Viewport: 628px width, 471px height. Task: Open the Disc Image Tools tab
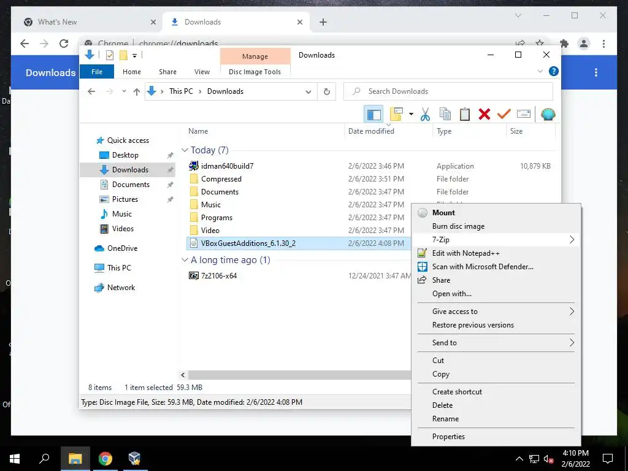[x=255, y=72]
